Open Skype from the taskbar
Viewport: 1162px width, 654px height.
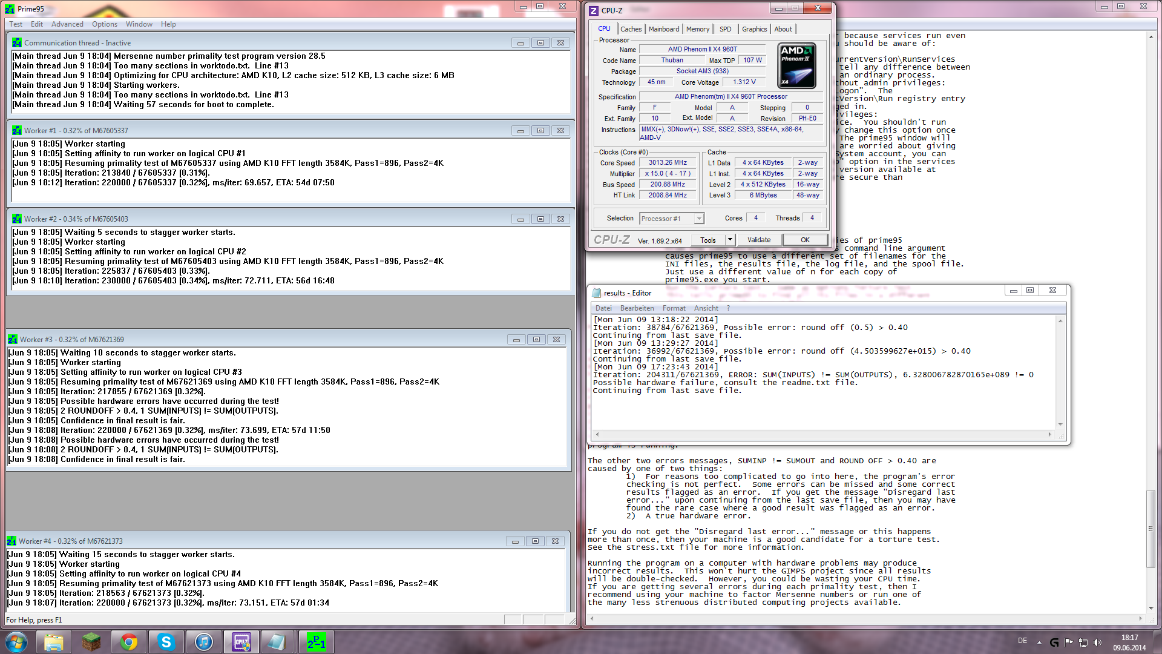[166, 642]
